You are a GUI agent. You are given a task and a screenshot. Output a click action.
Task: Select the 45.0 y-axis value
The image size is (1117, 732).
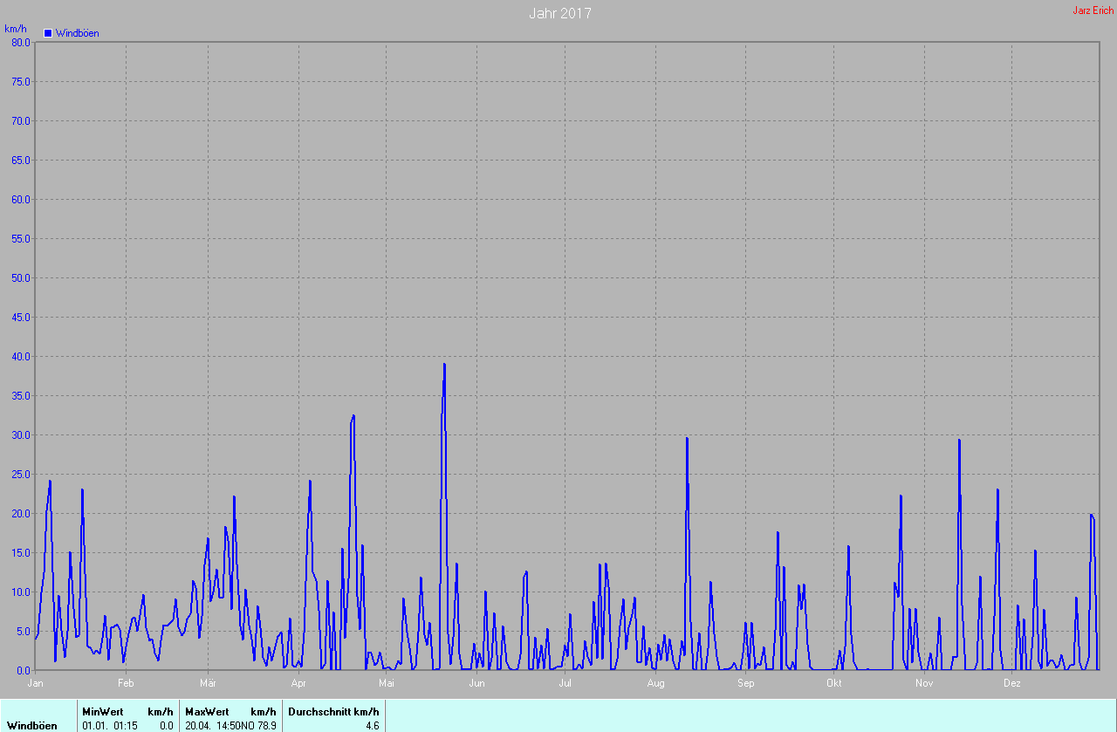point(20,318)
